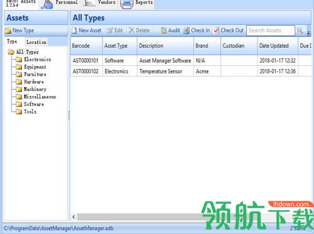Select the Assets tab label

point(28,2)
